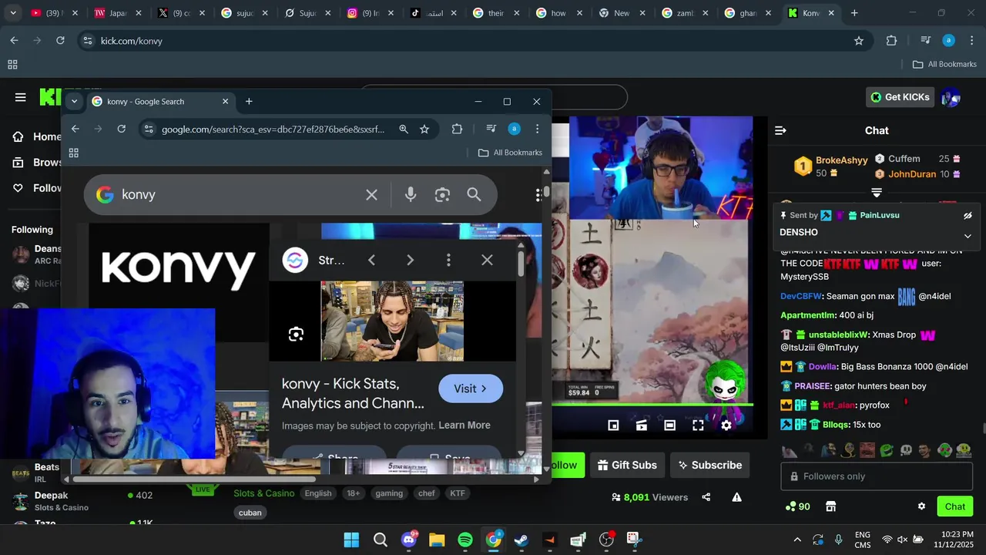Show hidden system tray icons chevron
This screenshot has width=986, height=555.
(x=797, y=540)
